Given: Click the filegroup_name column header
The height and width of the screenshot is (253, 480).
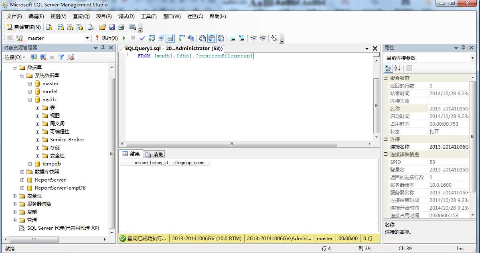Looking at the screenshot, I should (x=190, y=163).
